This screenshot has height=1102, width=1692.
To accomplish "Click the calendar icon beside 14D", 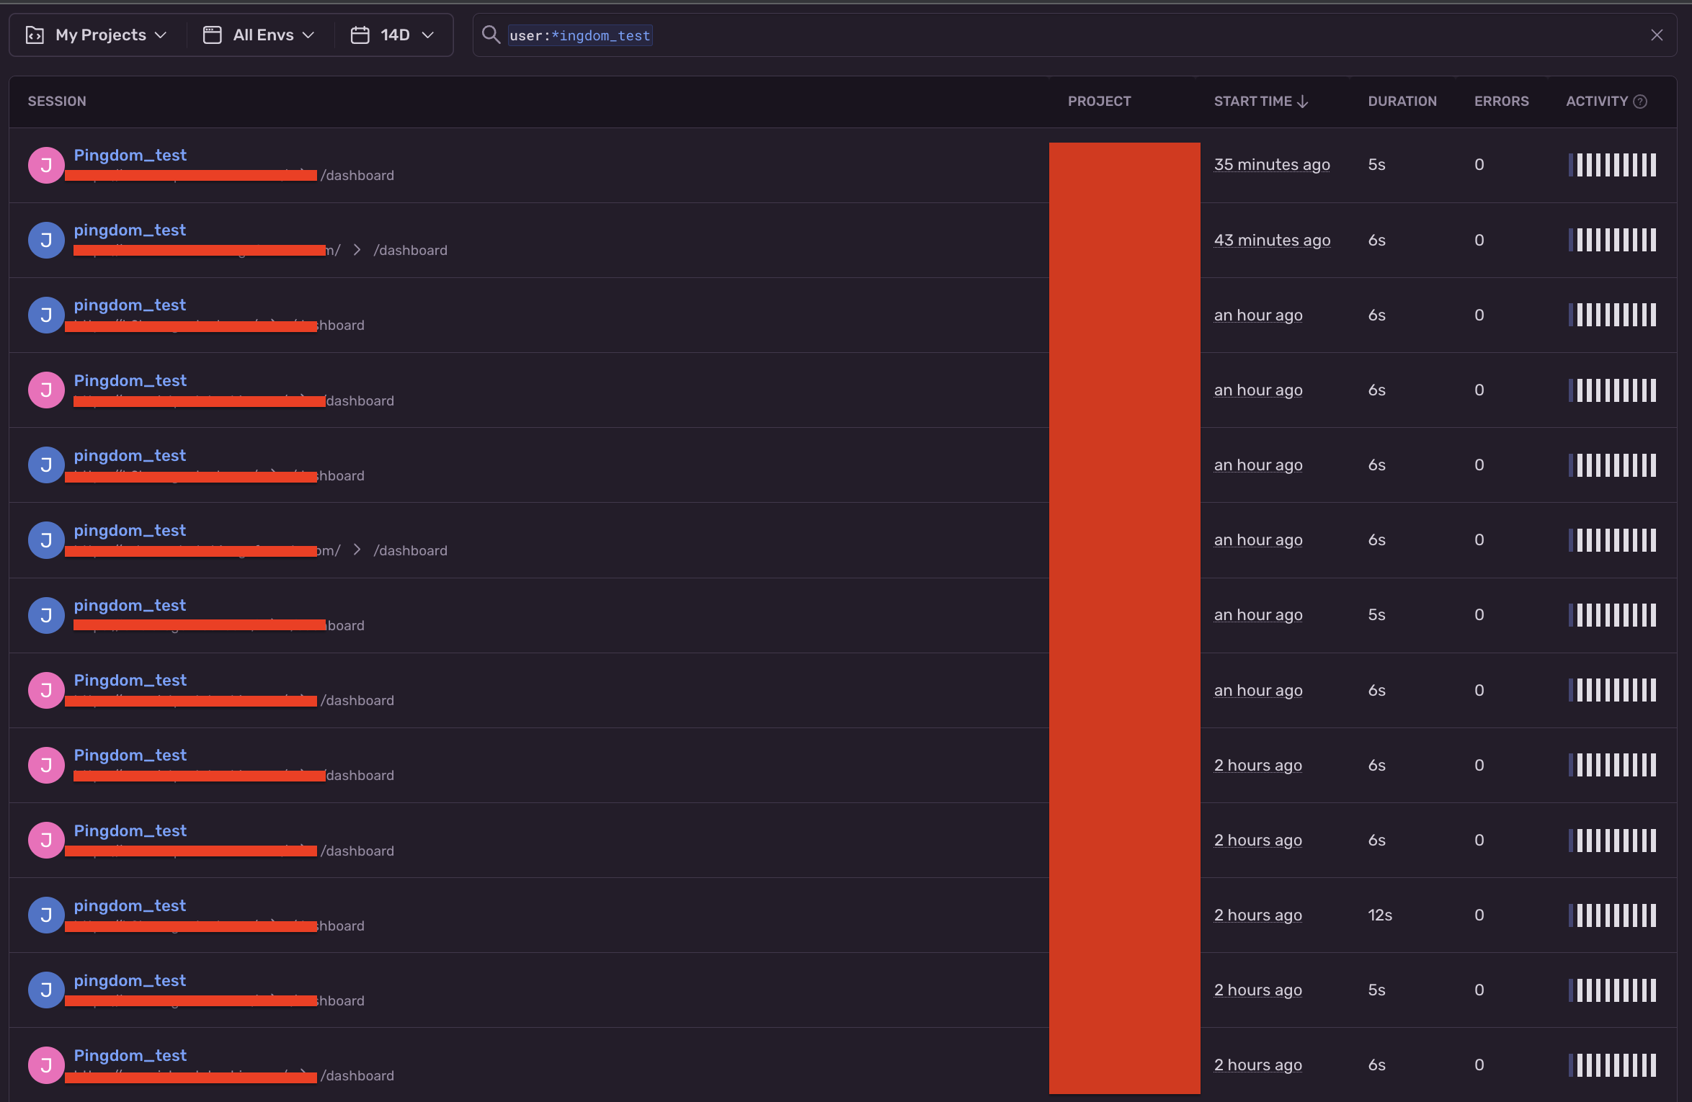I will pyautogui.click(x=360, y=34).
